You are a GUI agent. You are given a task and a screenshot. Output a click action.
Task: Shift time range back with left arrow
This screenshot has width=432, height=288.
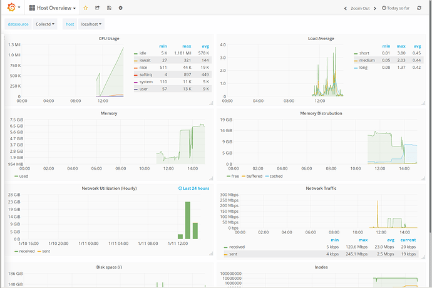point(346,9)
